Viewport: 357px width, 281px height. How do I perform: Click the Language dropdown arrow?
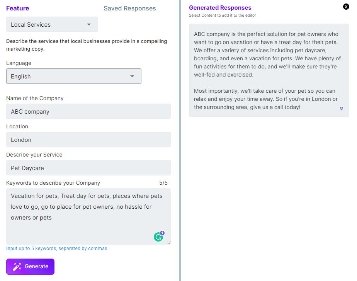132,76
